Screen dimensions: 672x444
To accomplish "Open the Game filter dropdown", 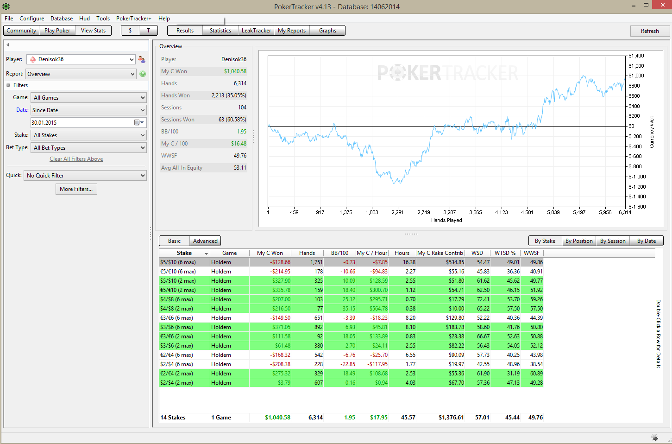I will [x=88, y=98].
